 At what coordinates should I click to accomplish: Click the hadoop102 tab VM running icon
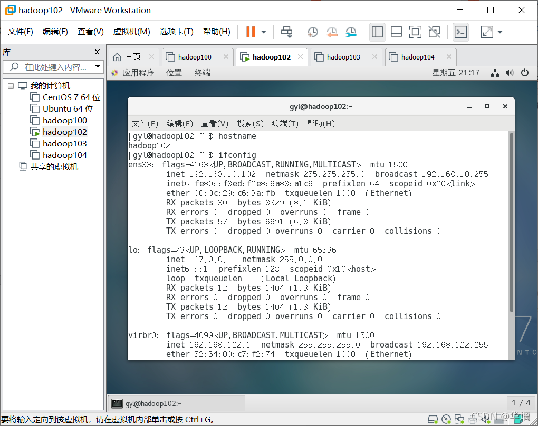(245, 57)
